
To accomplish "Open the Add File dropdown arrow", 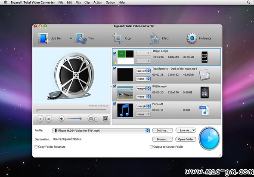I will pyautogui.click(x=71, y=38).
